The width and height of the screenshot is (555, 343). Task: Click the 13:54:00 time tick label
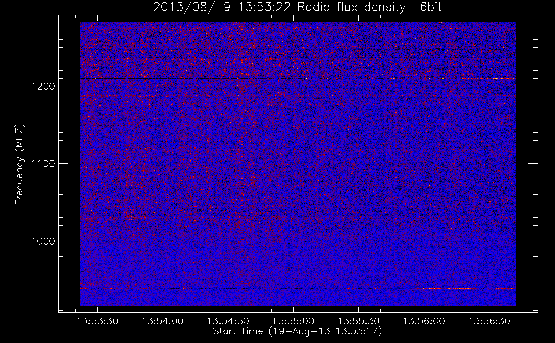163,322
